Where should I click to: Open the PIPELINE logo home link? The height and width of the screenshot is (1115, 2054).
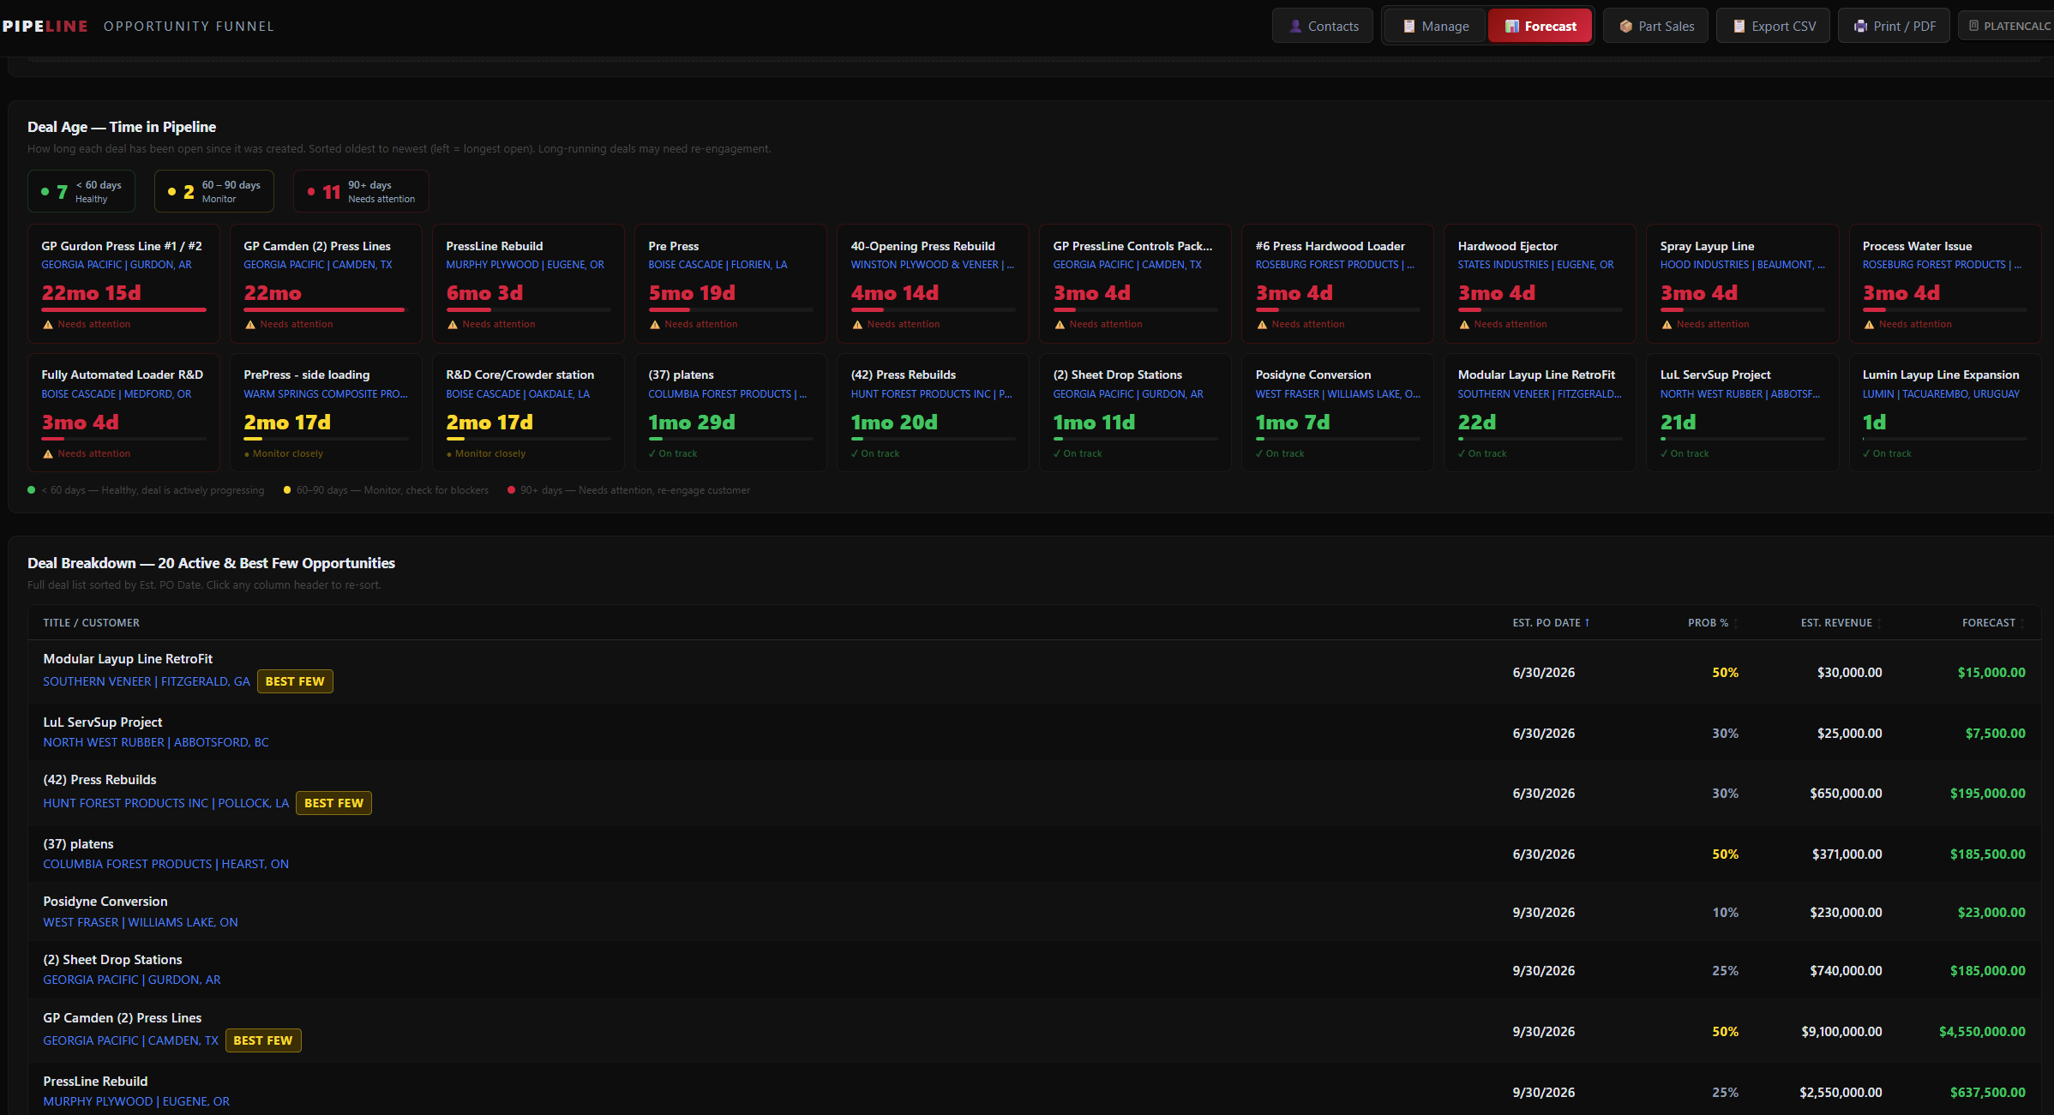[x=45, y=27]
